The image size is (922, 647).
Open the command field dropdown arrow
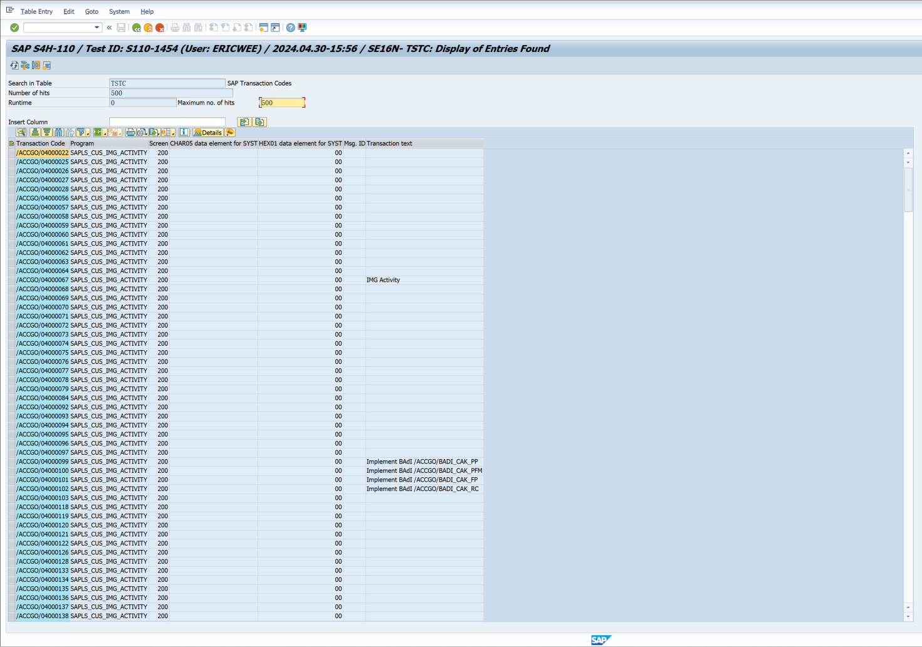click(x=97, y=28)
